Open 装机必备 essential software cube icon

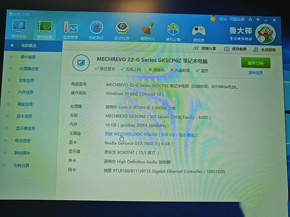(x=173, y=32)
